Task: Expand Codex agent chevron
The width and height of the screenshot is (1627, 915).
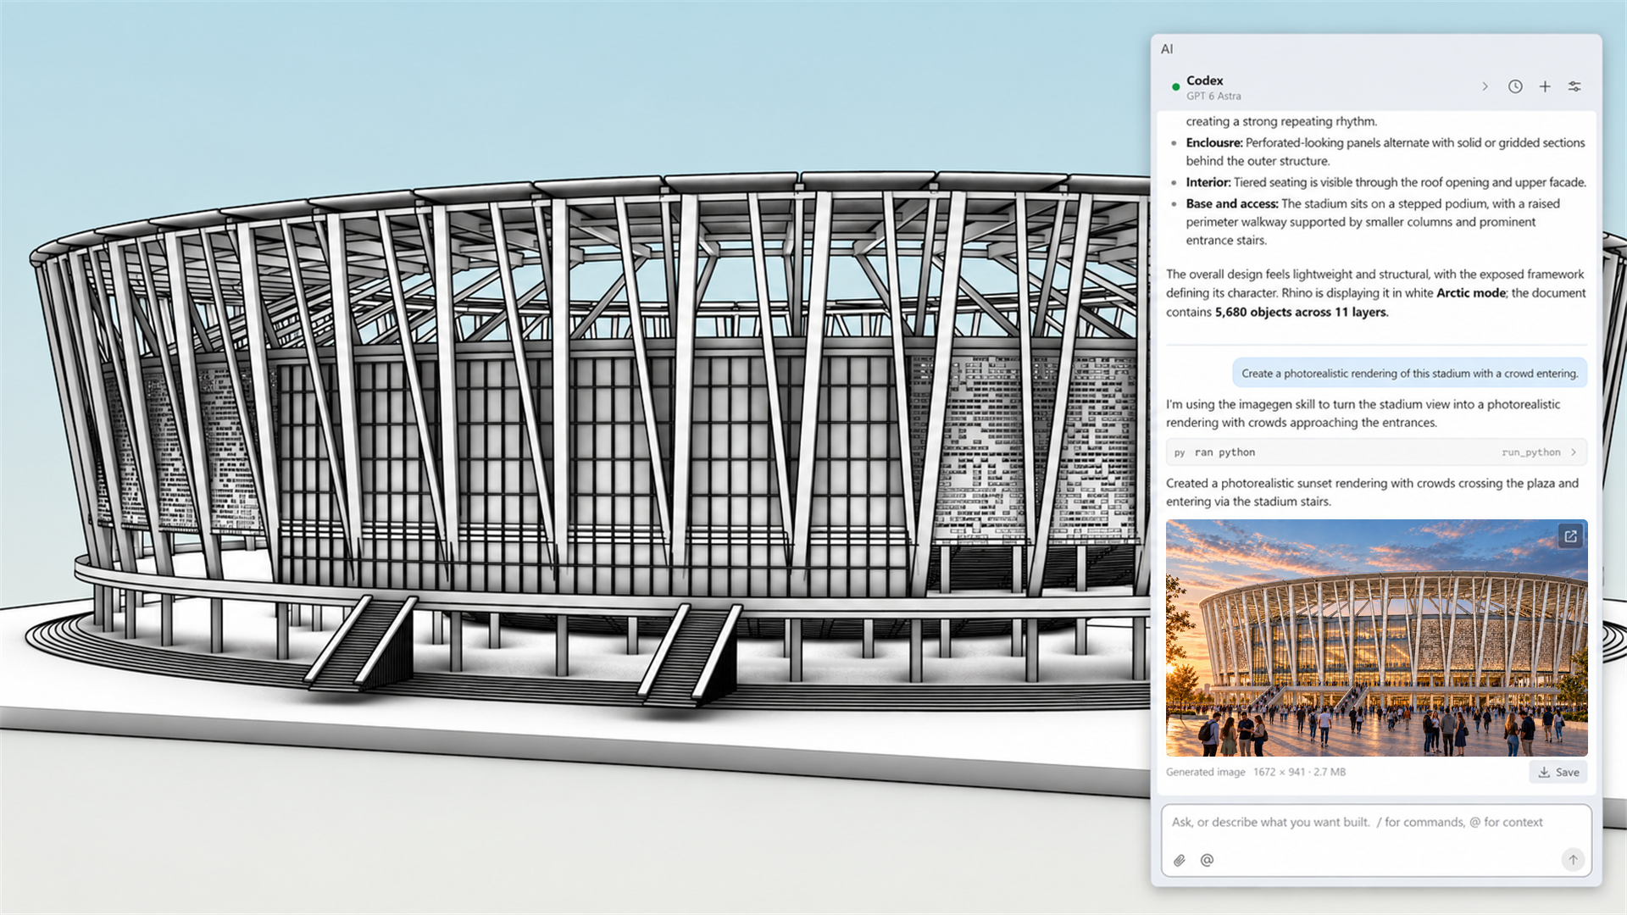Action: 1485,86
